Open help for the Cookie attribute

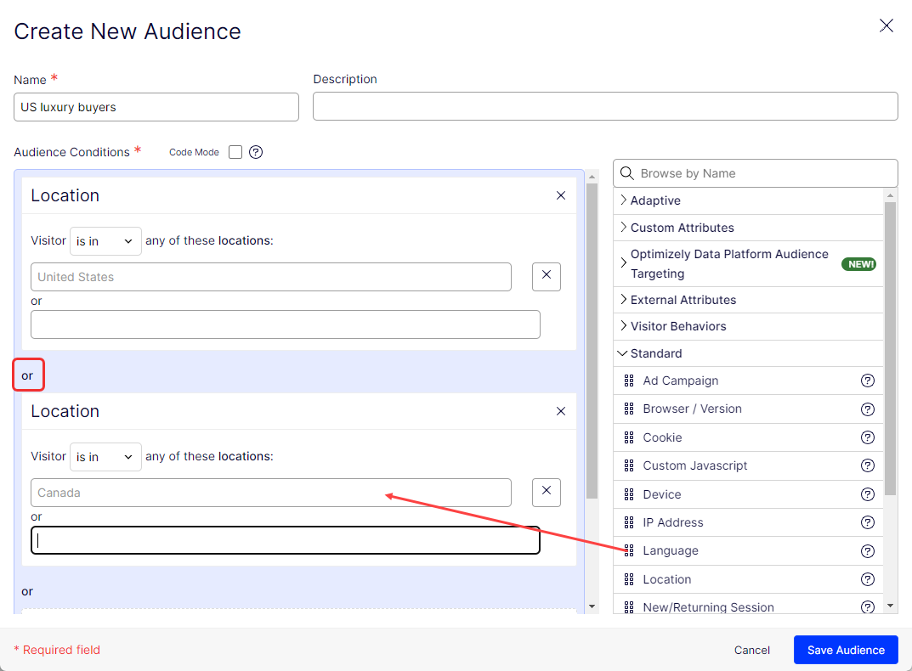coord(868,437)
